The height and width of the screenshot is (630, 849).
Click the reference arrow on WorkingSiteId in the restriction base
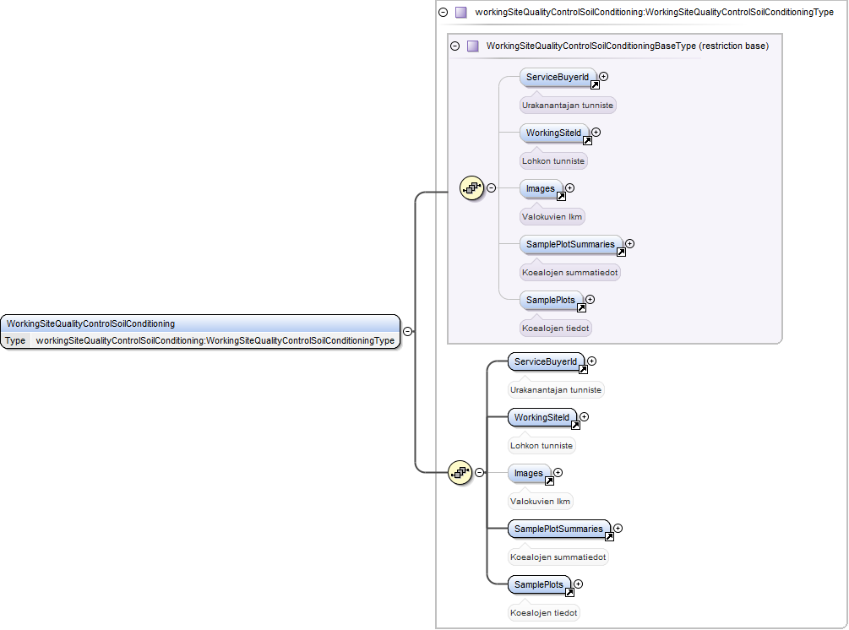(x=587, y=141)
